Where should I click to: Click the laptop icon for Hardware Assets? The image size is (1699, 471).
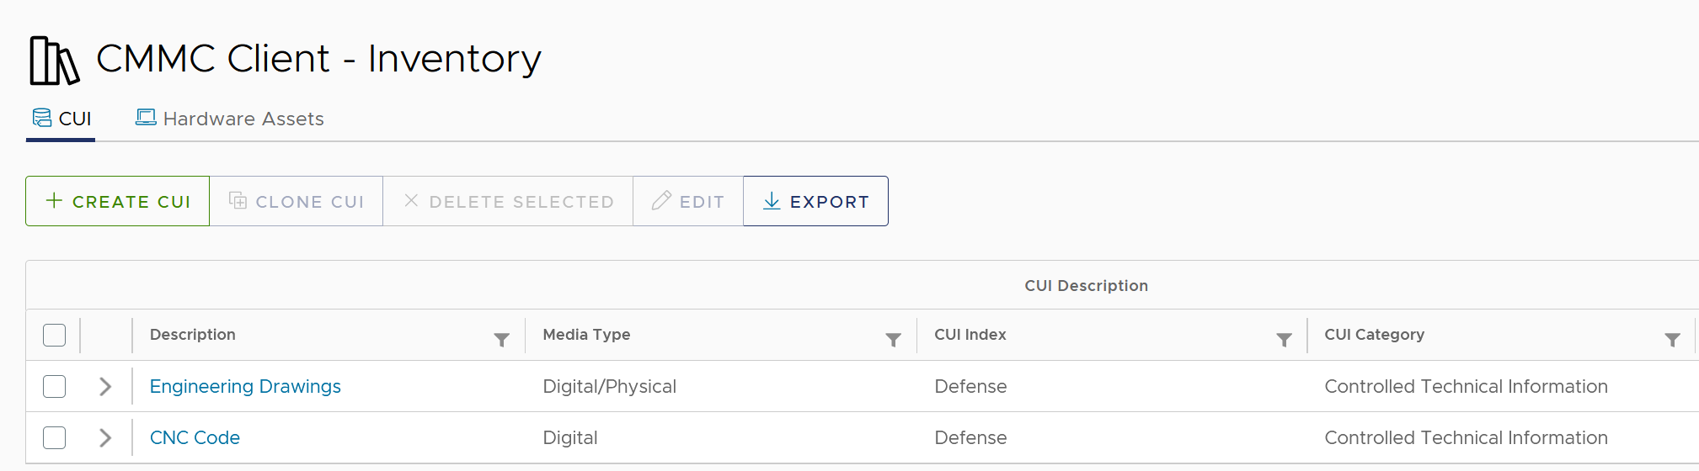pyautogui.click(x=146, y=118)
